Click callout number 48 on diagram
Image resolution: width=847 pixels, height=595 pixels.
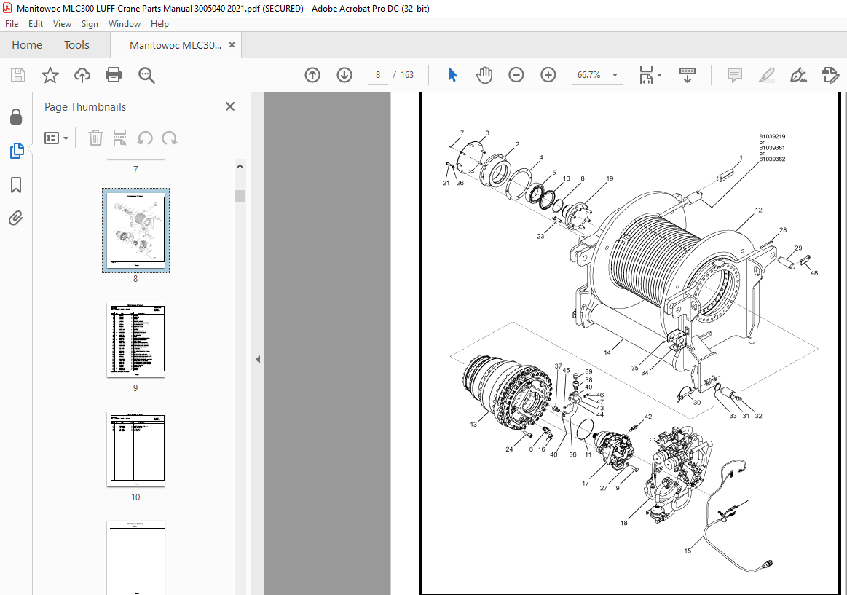pos(813,272)
